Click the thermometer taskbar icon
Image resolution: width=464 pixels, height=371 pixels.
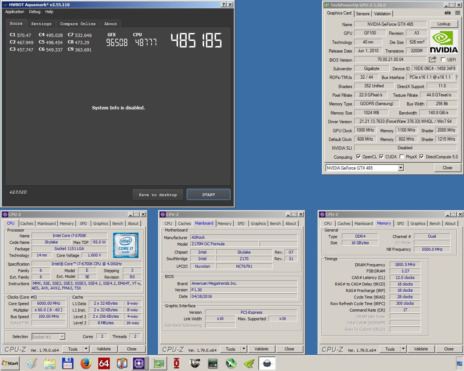coord(122,363)
